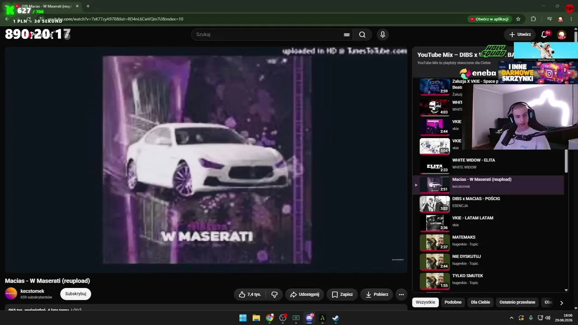Image resolution: width=578 pixels, height=325 pixels.
Task: Open more actions (three dots) under video
Action: click(x=401, y=294)
